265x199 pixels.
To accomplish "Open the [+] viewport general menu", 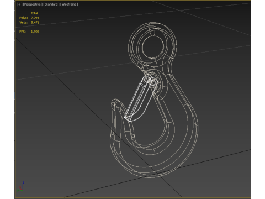I will pos(19,4).
